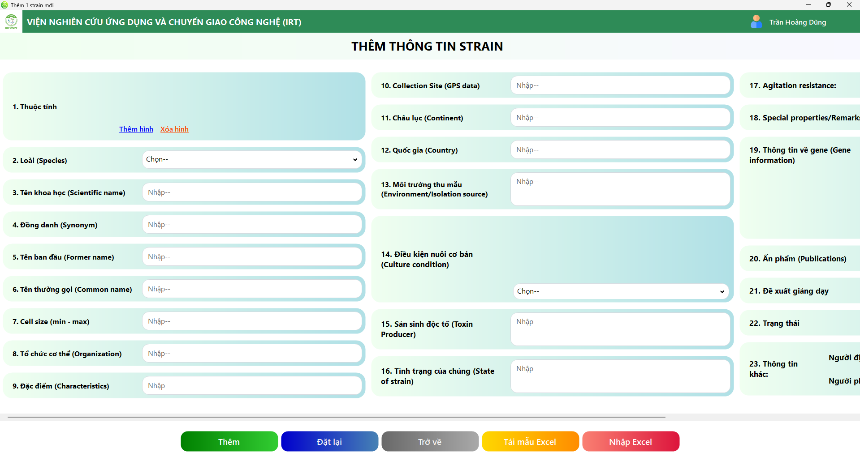Click the State of strain text area
Viewport: 860px width, 461px height.
click(620, 376)
